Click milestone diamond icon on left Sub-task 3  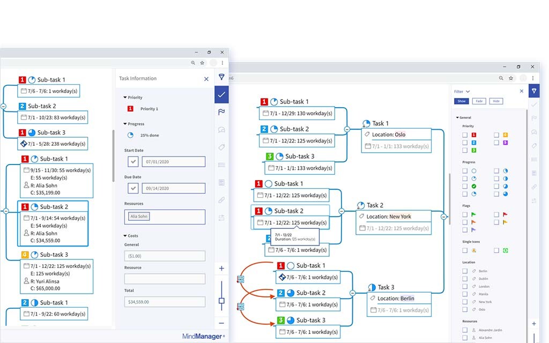click(x=24, y=144)
